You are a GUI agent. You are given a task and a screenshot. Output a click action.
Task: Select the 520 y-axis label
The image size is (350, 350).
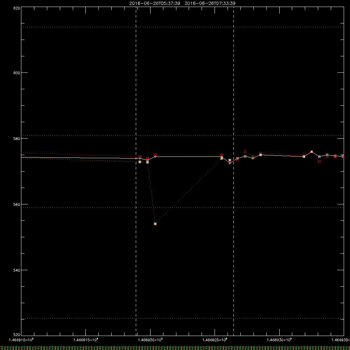[17, 335]
